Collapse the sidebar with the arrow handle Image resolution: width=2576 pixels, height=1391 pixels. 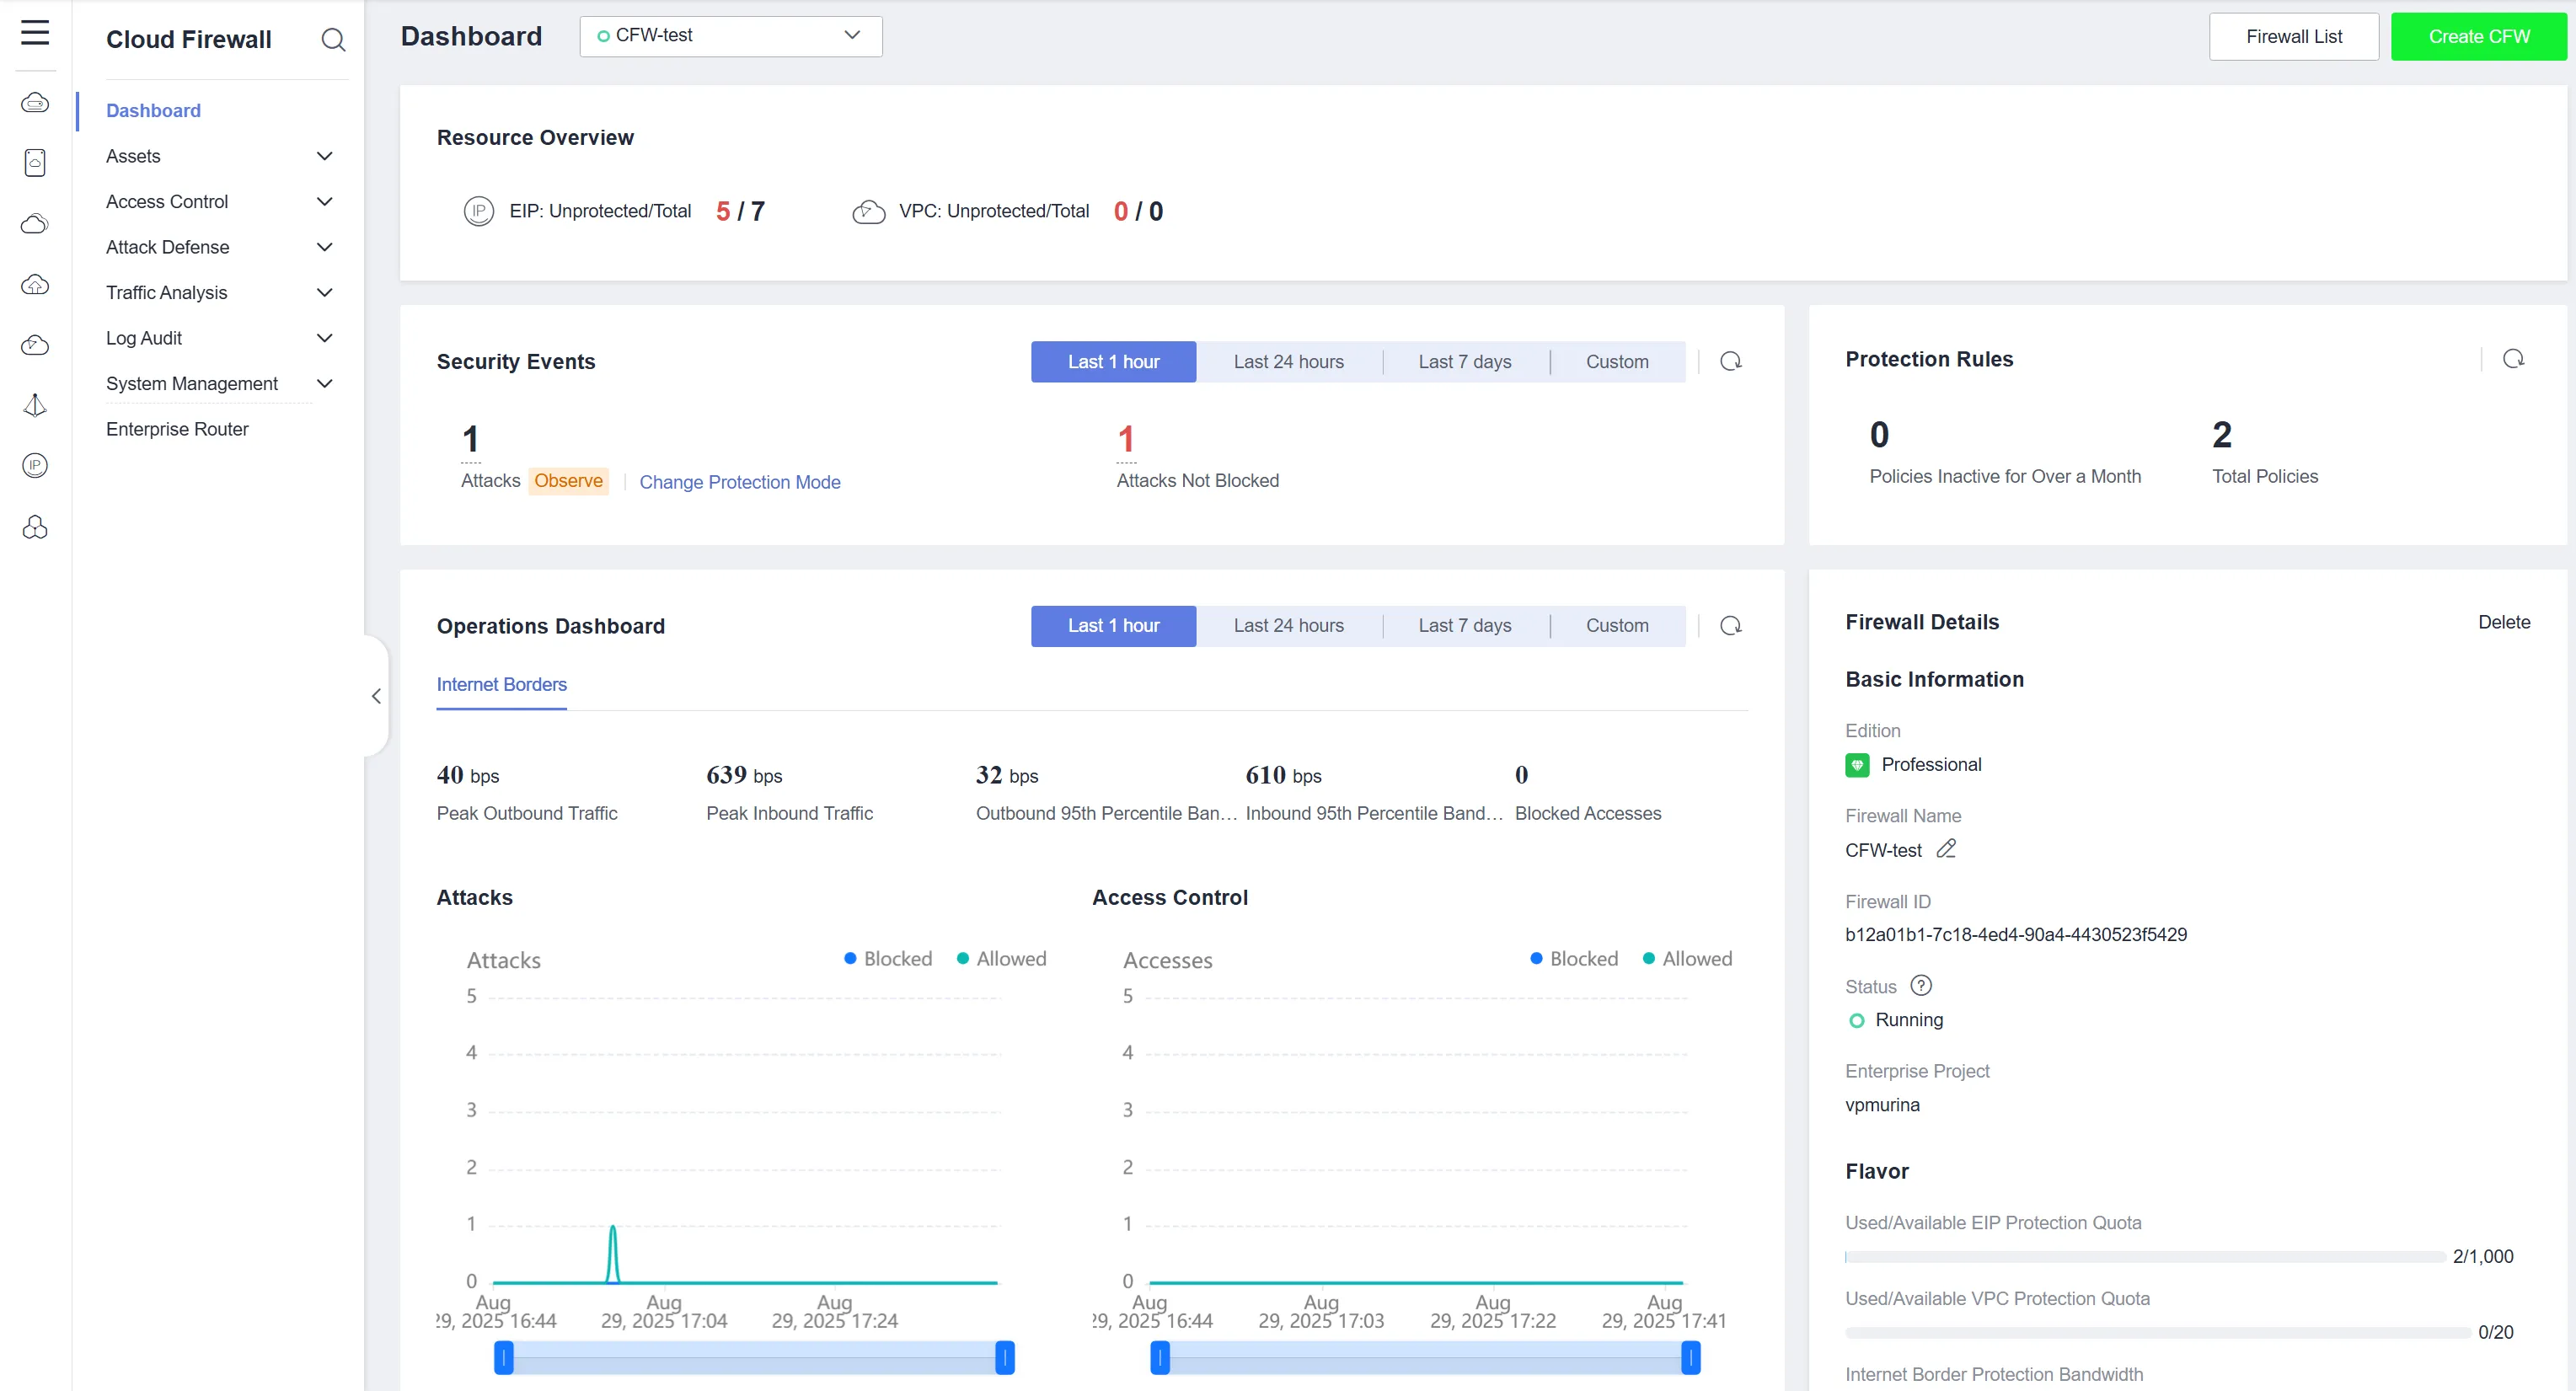coord(376,696)
